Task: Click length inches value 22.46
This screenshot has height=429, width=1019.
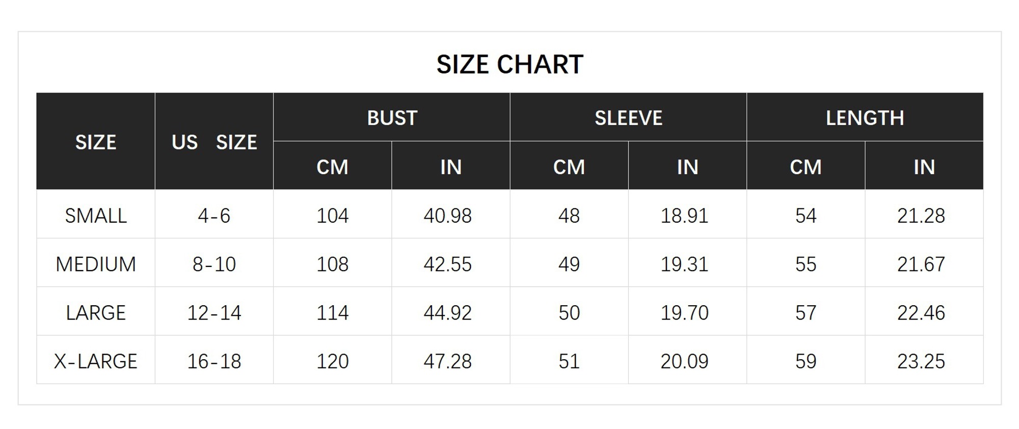Action: (x=921, y=312)
